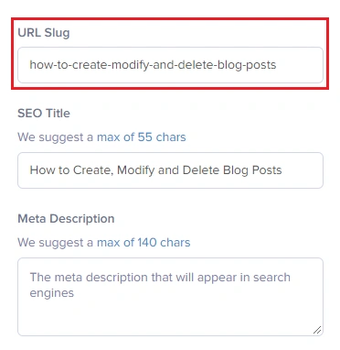The width and height of the screenshot is (340, 350).
Task: Place cursor on "Create," in SEO Title
Action: pyautogui.click(x=93, y=170)
